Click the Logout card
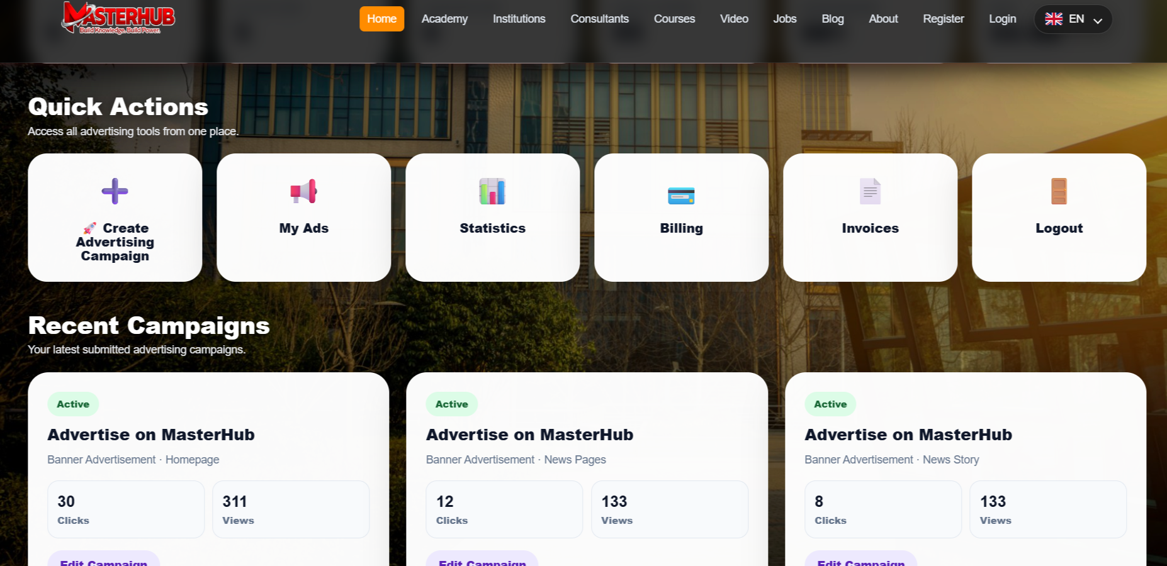The width and height of the screenshot is (1167, 566). coord(1059,218)
